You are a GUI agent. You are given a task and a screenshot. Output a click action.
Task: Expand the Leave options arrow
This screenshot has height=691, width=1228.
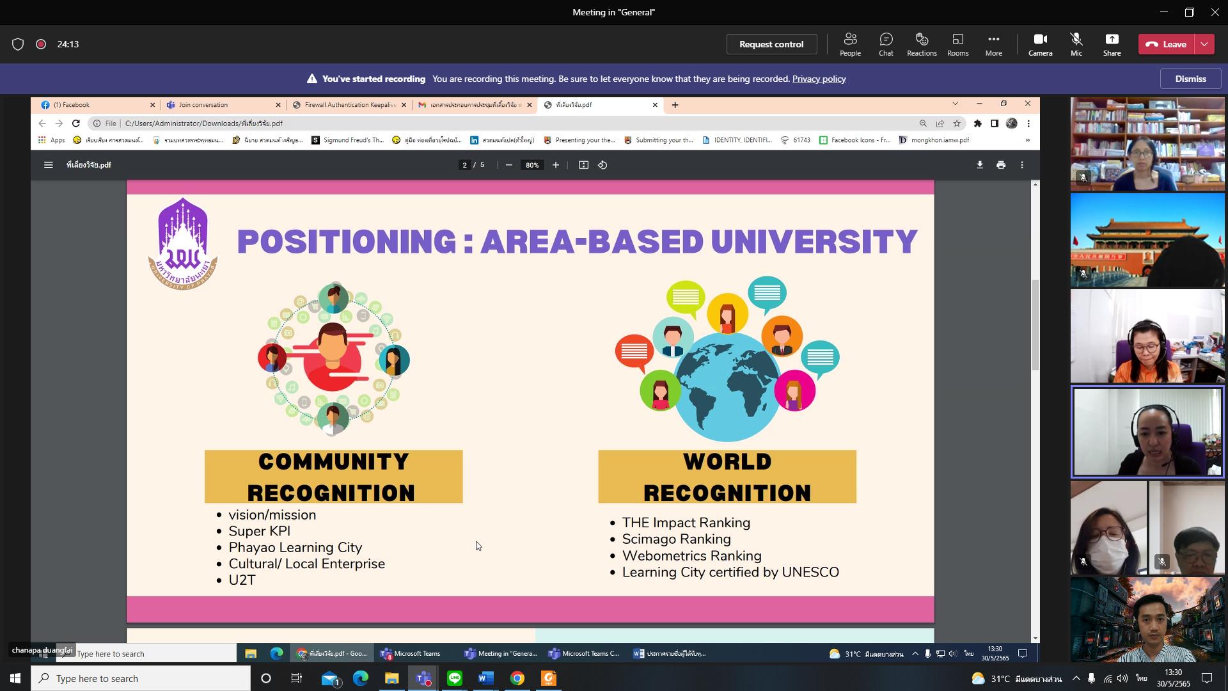(1204, 44)
